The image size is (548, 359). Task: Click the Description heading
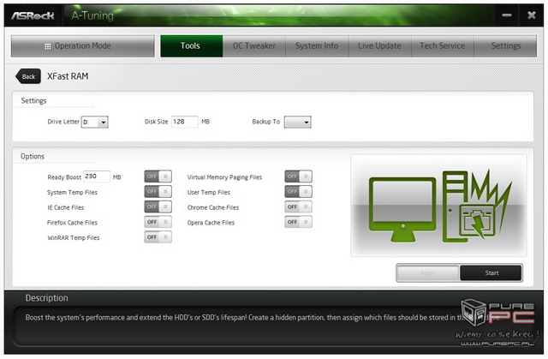click(x=46, y=298)
